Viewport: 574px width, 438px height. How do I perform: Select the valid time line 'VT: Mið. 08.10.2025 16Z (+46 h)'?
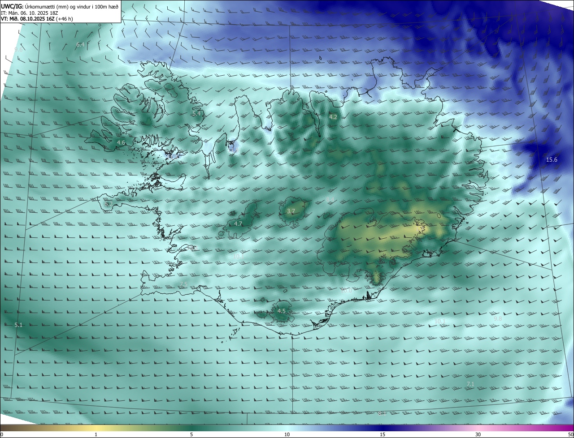[x=37, y=19]
